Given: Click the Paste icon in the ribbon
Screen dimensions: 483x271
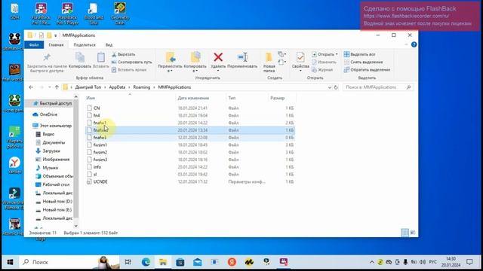Looking at the screenshot, I should pos(100,57).
